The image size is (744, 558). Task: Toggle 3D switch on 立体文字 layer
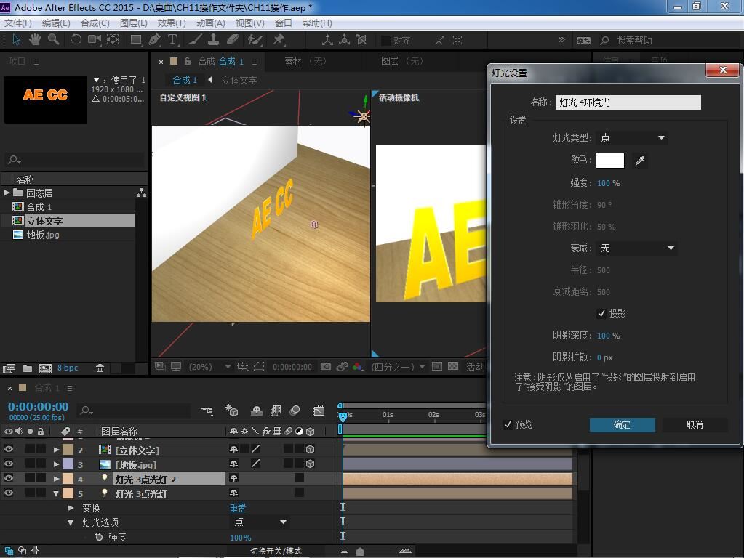coord(311,449)
